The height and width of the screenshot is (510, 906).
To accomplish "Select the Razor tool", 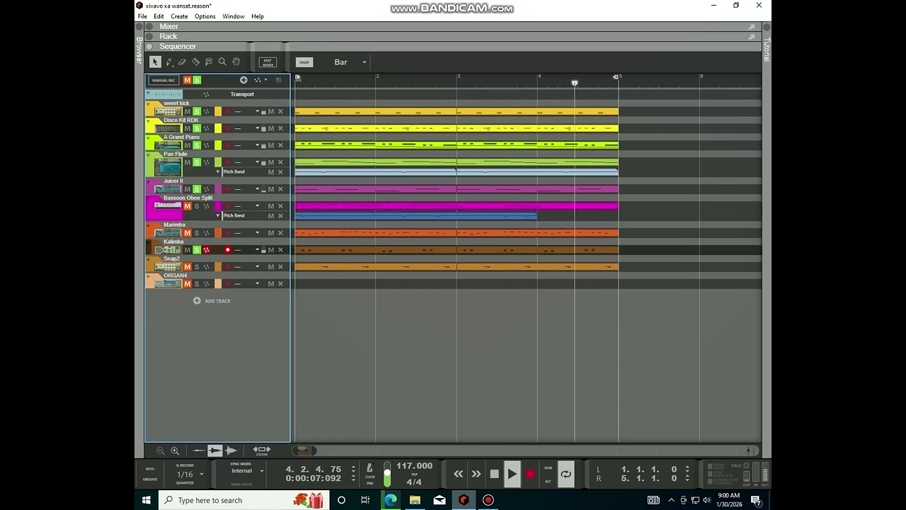I will click(x=195, y=62).
